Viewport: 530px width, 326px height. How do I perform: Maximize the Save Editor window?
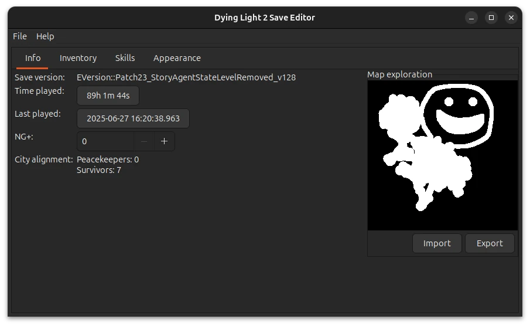click(491, 18)
